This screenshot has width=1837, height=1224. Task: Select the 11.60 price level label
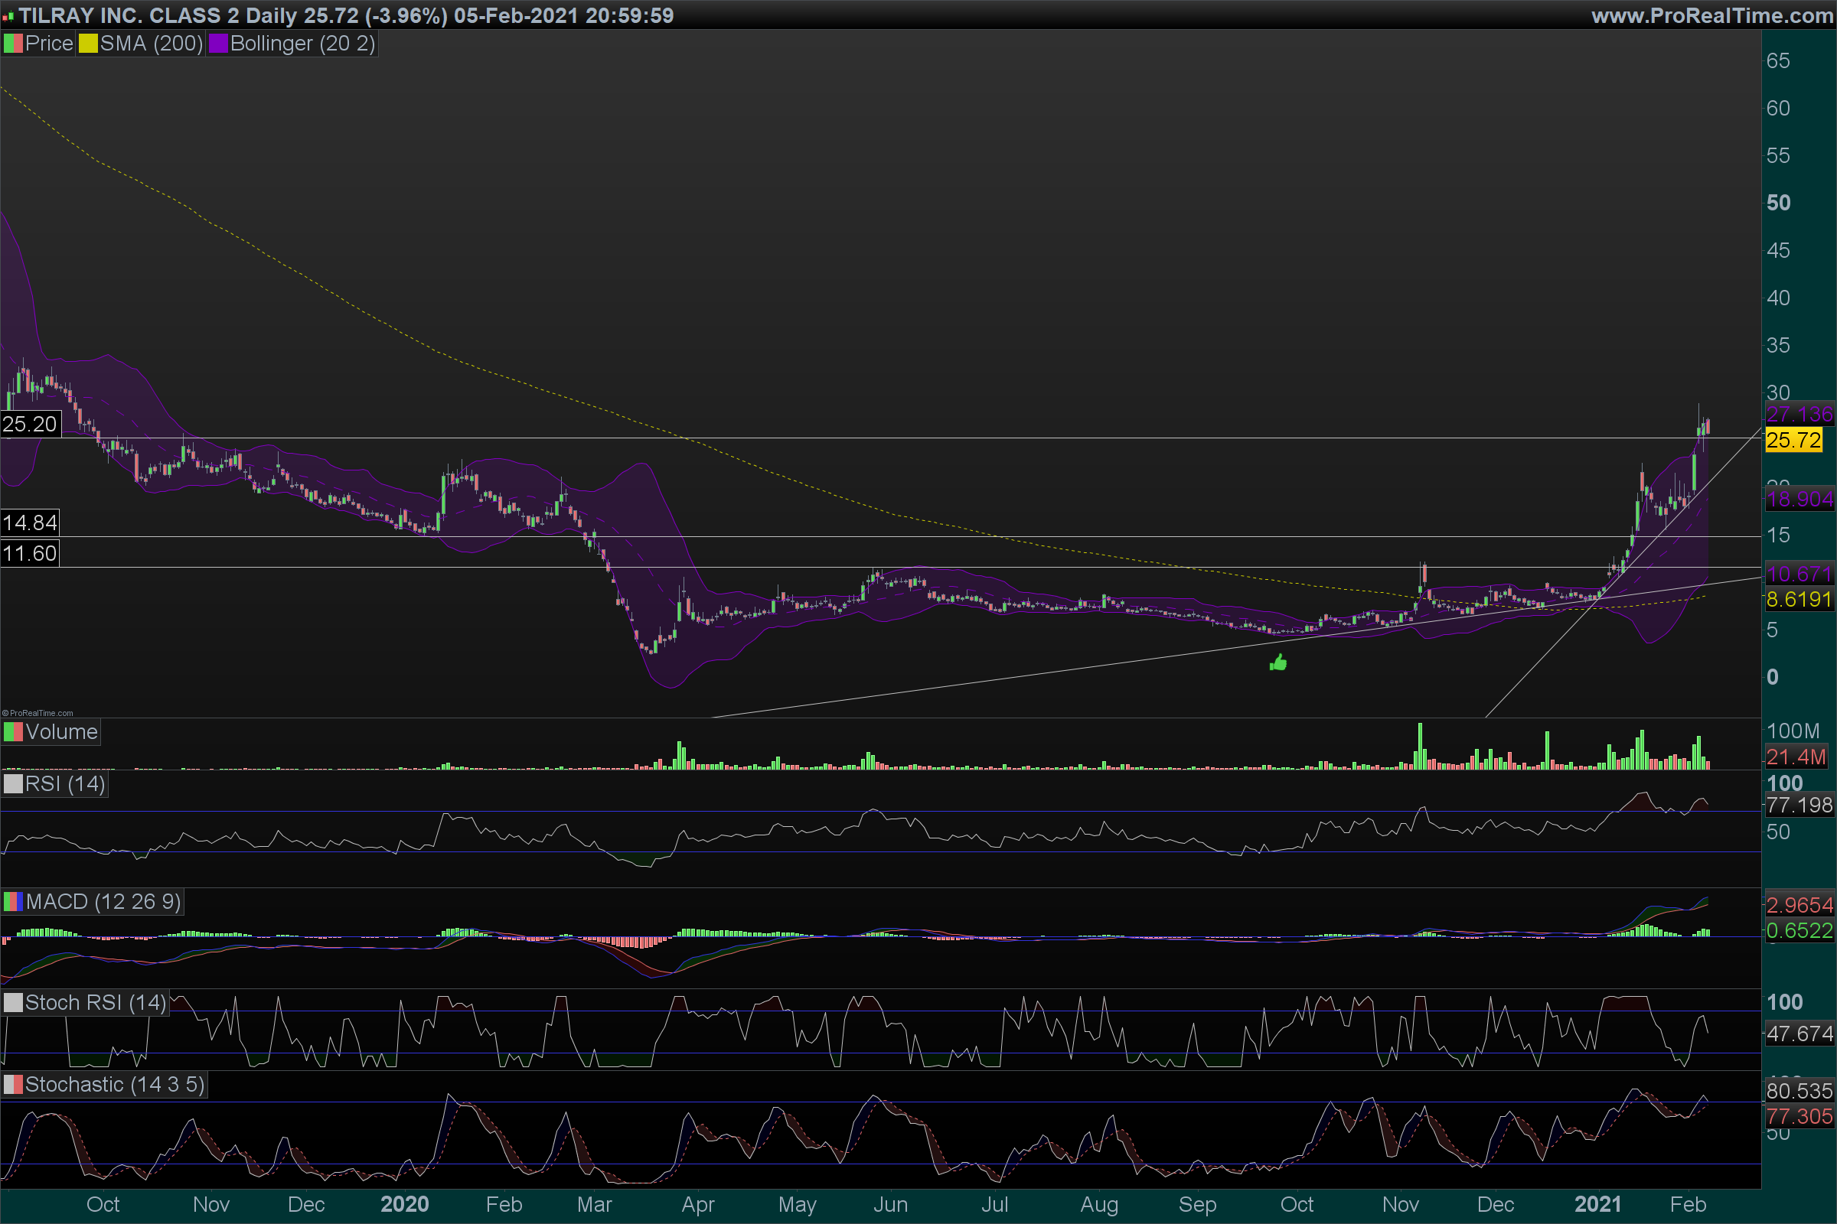(x=30, y=554)
